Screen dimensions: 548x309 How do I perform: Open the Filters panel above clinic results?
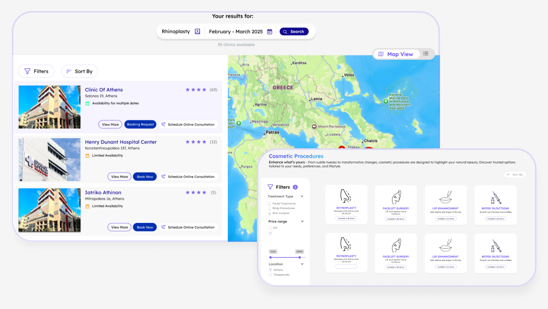(x=36, y=71)
